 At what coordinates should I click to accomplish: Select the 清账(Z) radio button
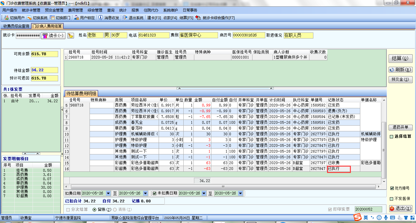(x=115, y=209)
